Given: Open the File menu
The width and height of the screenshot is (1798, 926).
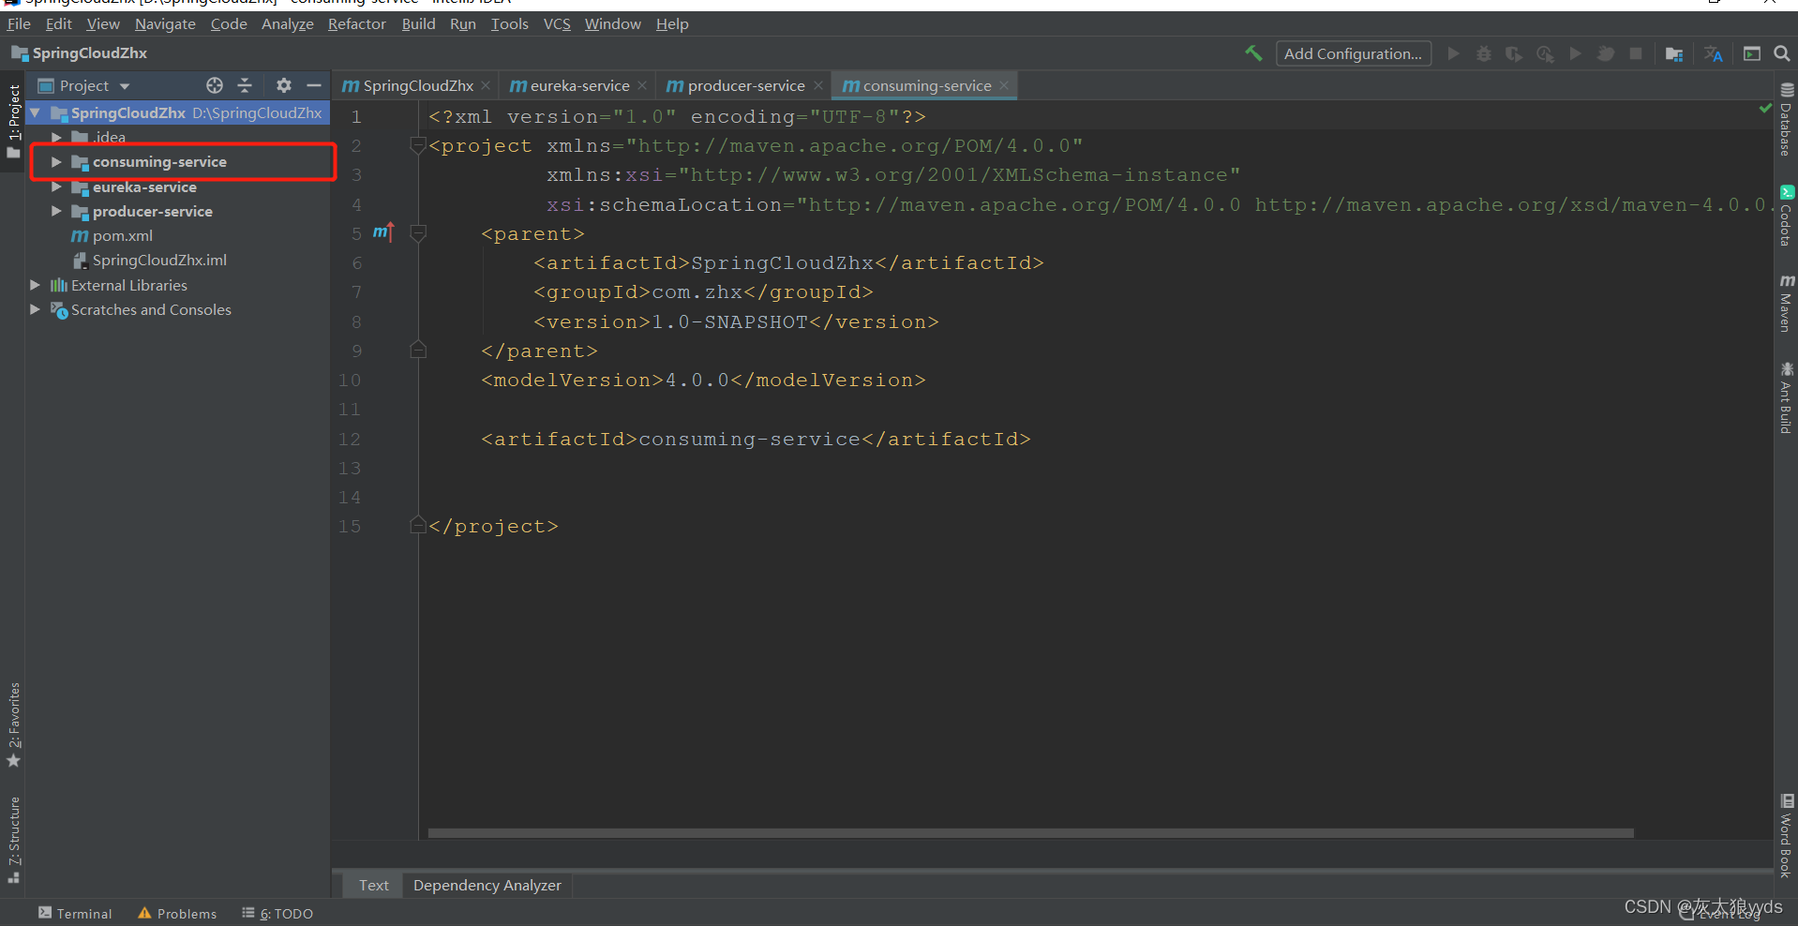Looking at the screenshot, I should point(19,23).
